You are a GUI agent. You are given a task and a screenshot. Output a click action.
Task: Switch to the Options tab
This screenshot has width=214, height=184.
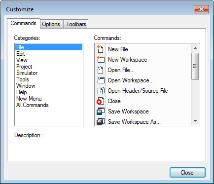point(51,24)
